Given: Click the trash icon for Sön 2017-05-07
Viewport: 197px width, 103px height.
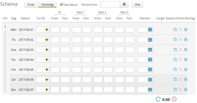Looking at the screenshot, I should click(185, 89).
